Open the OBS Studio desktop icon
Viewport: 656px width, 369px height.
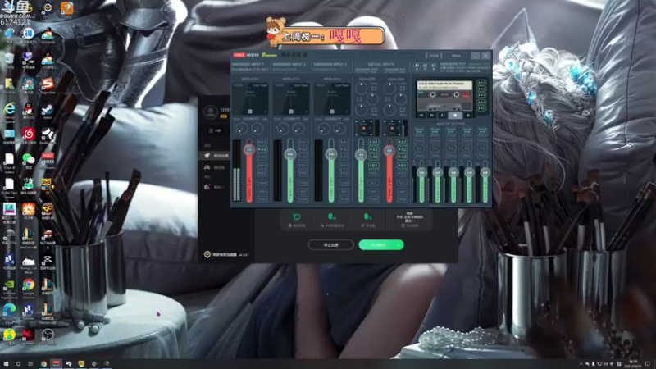(x=48, y=336)
